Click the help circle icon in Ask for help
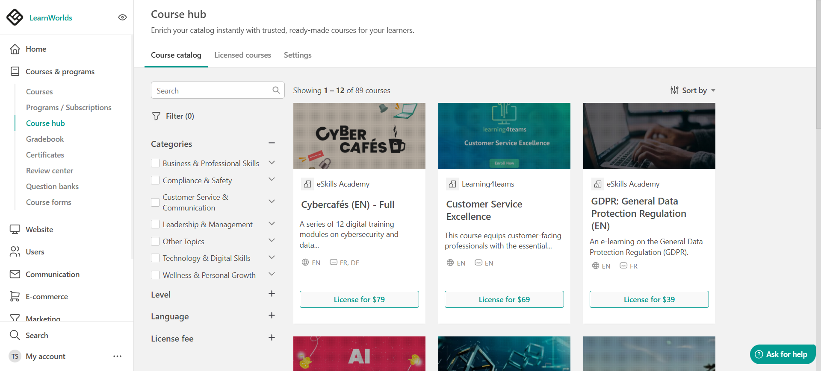Viewport: 821px width, 371px height. pos(759,354)
